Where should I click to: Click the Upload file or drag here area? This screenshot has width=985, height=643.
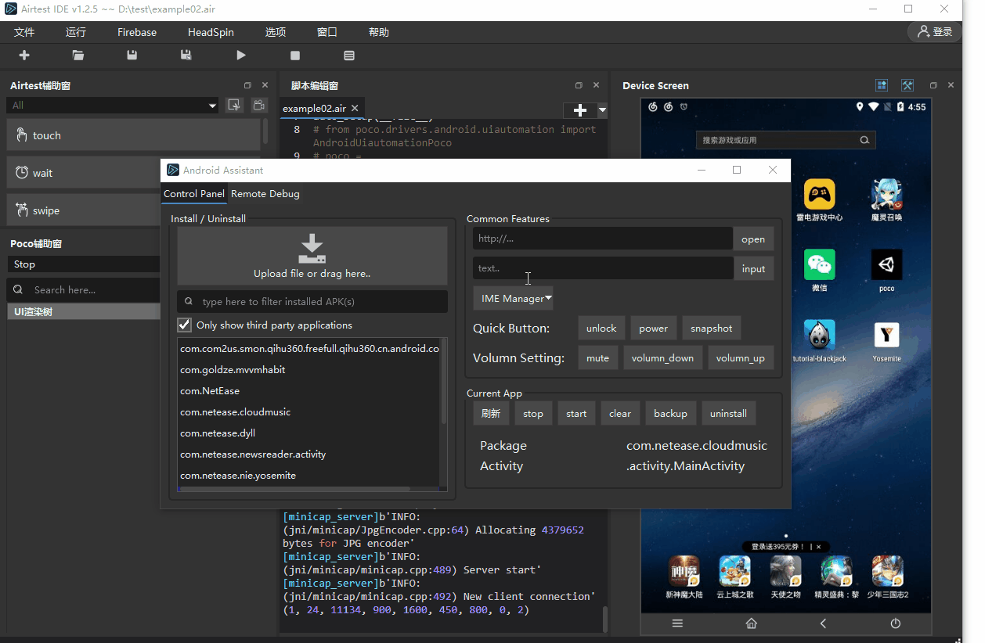click(312, 256)
